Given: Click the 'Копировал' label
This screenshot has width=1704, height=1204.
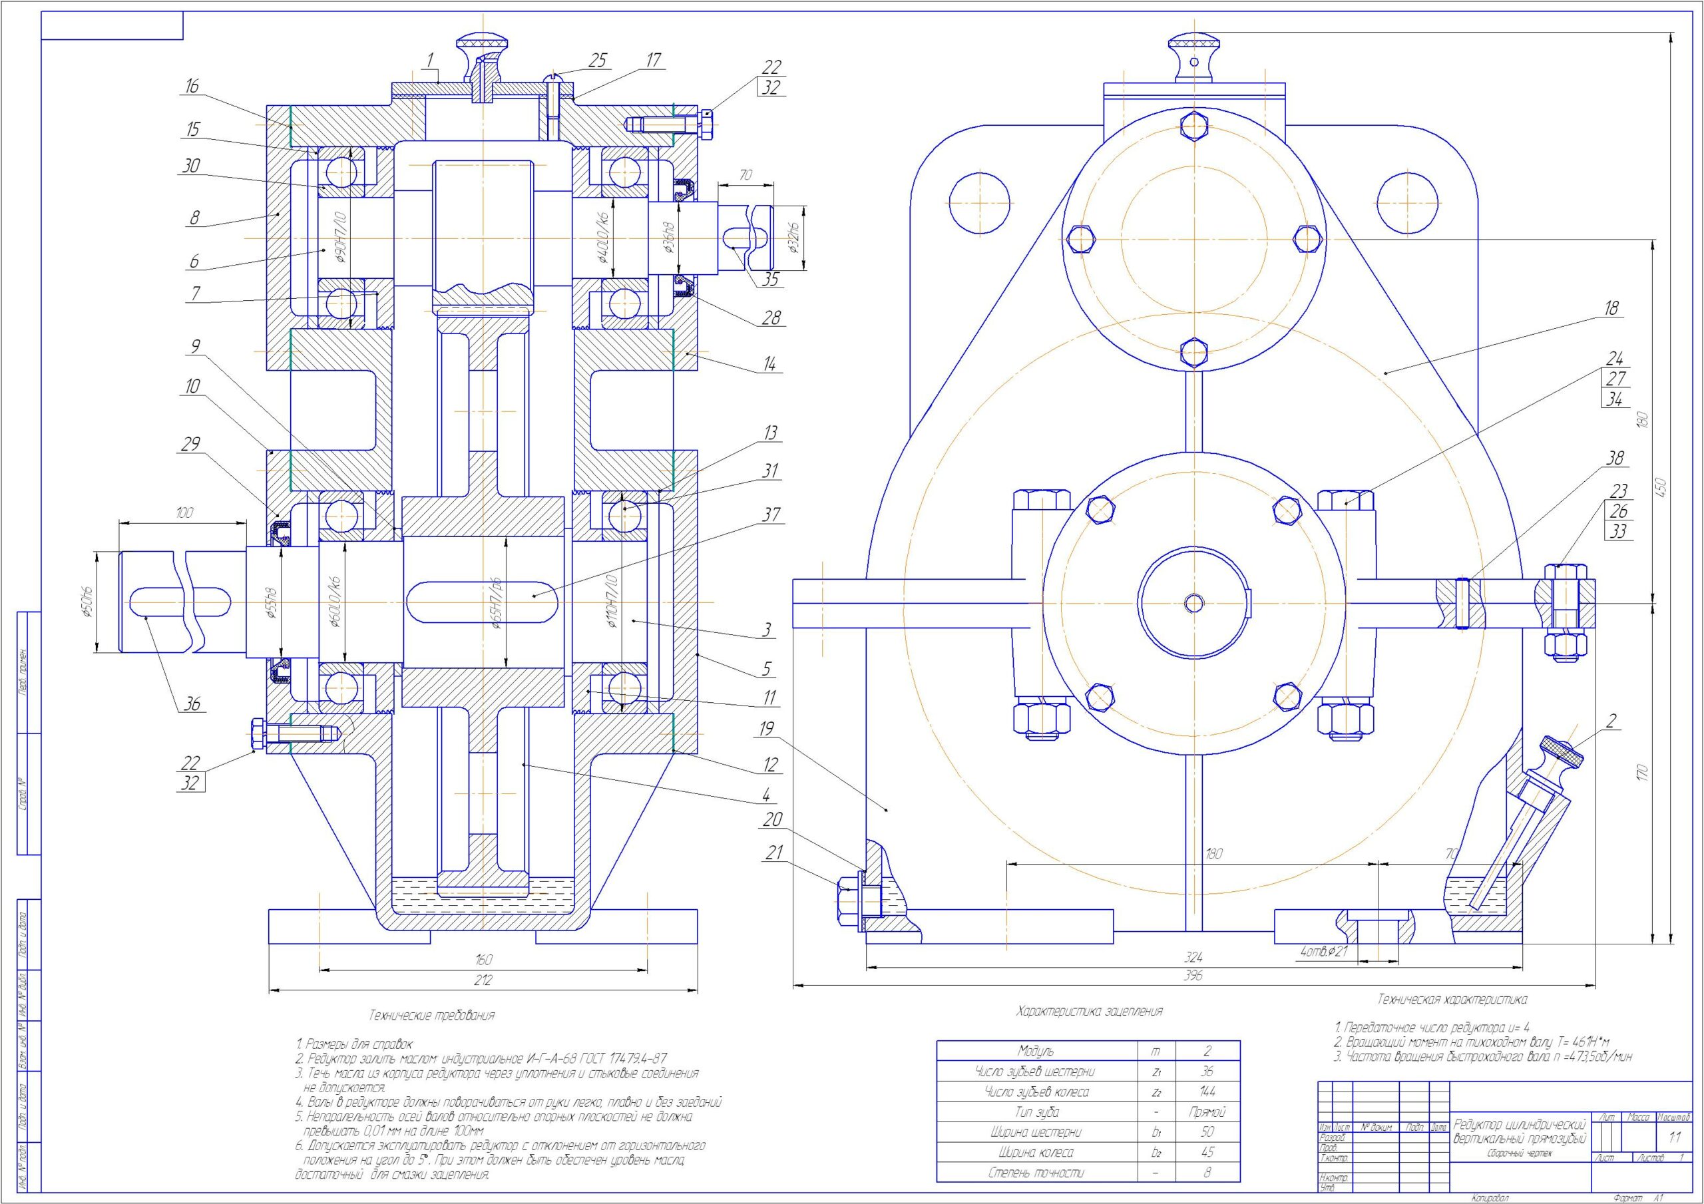Looking at the screenshot, I should (1490, 1197).
